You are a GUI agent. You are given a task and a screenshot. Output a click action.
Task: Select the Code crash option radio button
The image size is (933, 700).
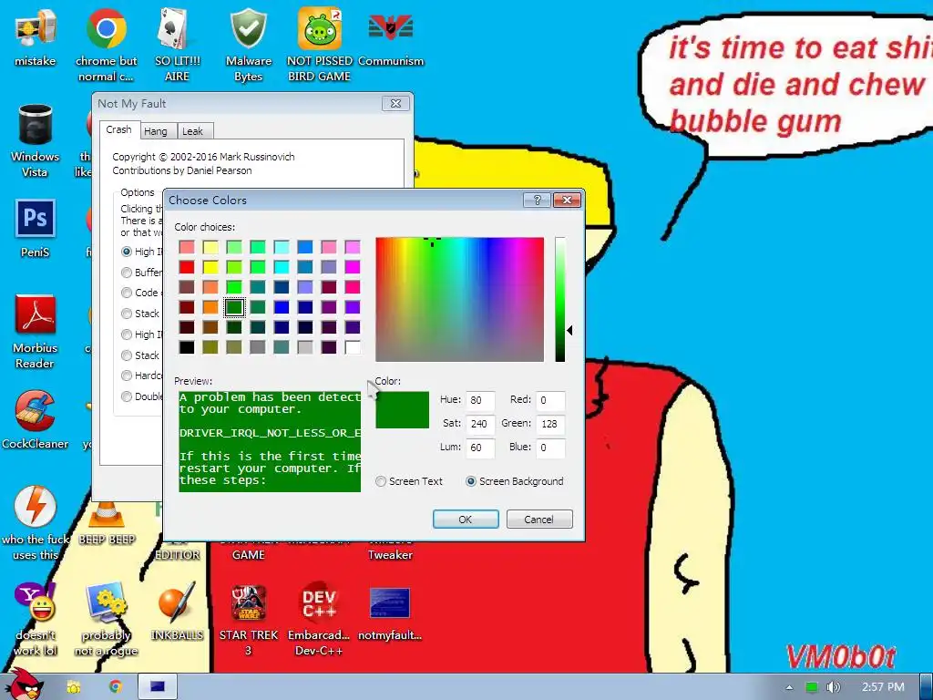[x=126, y=293]
